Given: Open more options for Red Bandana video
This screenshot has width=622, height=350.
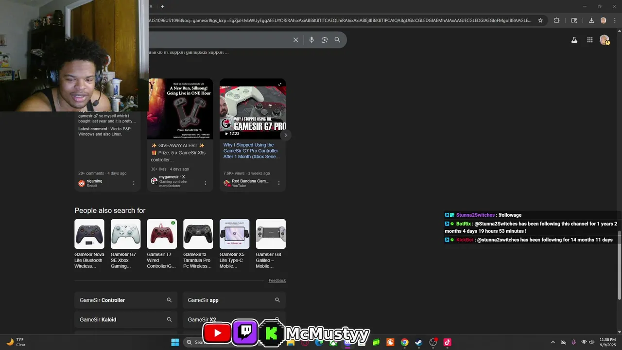Looking at the screenshot, I should (x=279, y=183).
